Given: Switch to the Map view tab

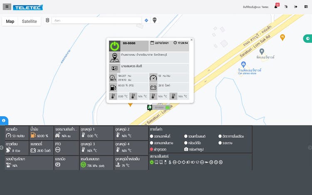Looking at the screenshot, I should coord(10,22).
